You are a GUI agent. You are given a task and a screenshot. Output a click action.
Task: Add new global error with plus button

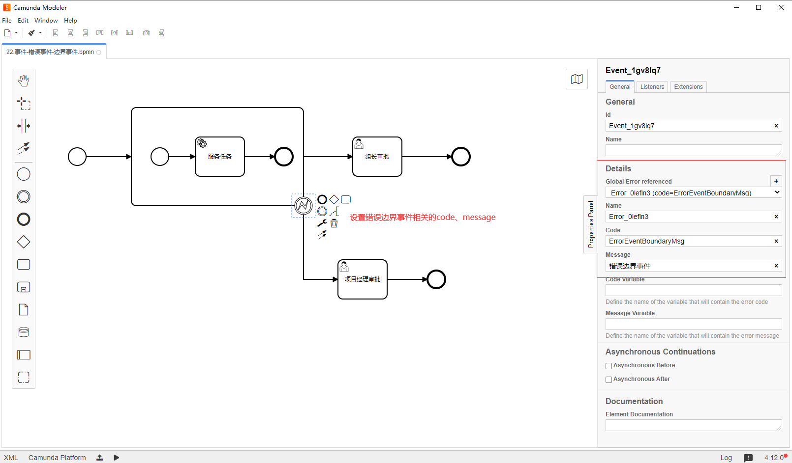(x=776, y=181)
